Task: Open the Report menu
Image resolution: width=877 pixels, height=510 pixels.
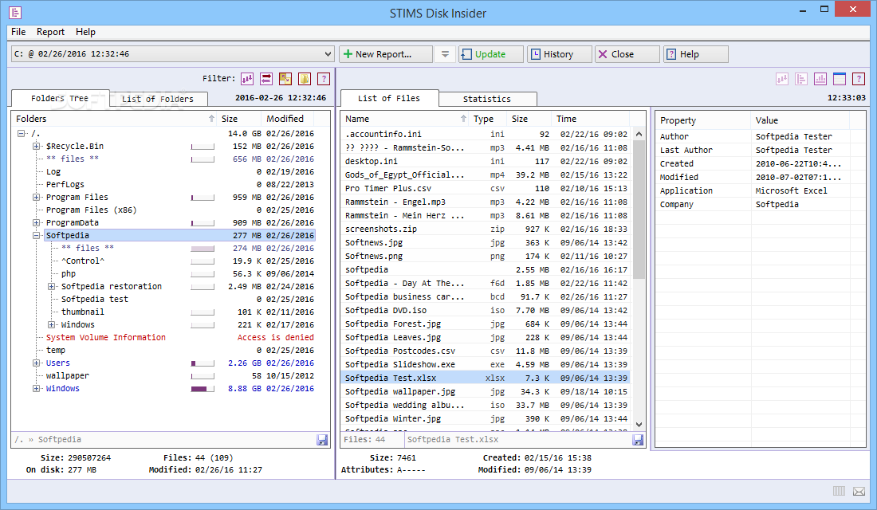Action: point(50,32)
